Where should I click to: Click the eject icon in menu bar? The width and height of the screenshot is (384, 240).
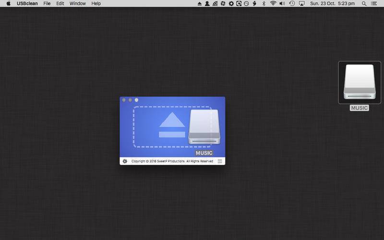pyautogui.click(x=200, y=3)
